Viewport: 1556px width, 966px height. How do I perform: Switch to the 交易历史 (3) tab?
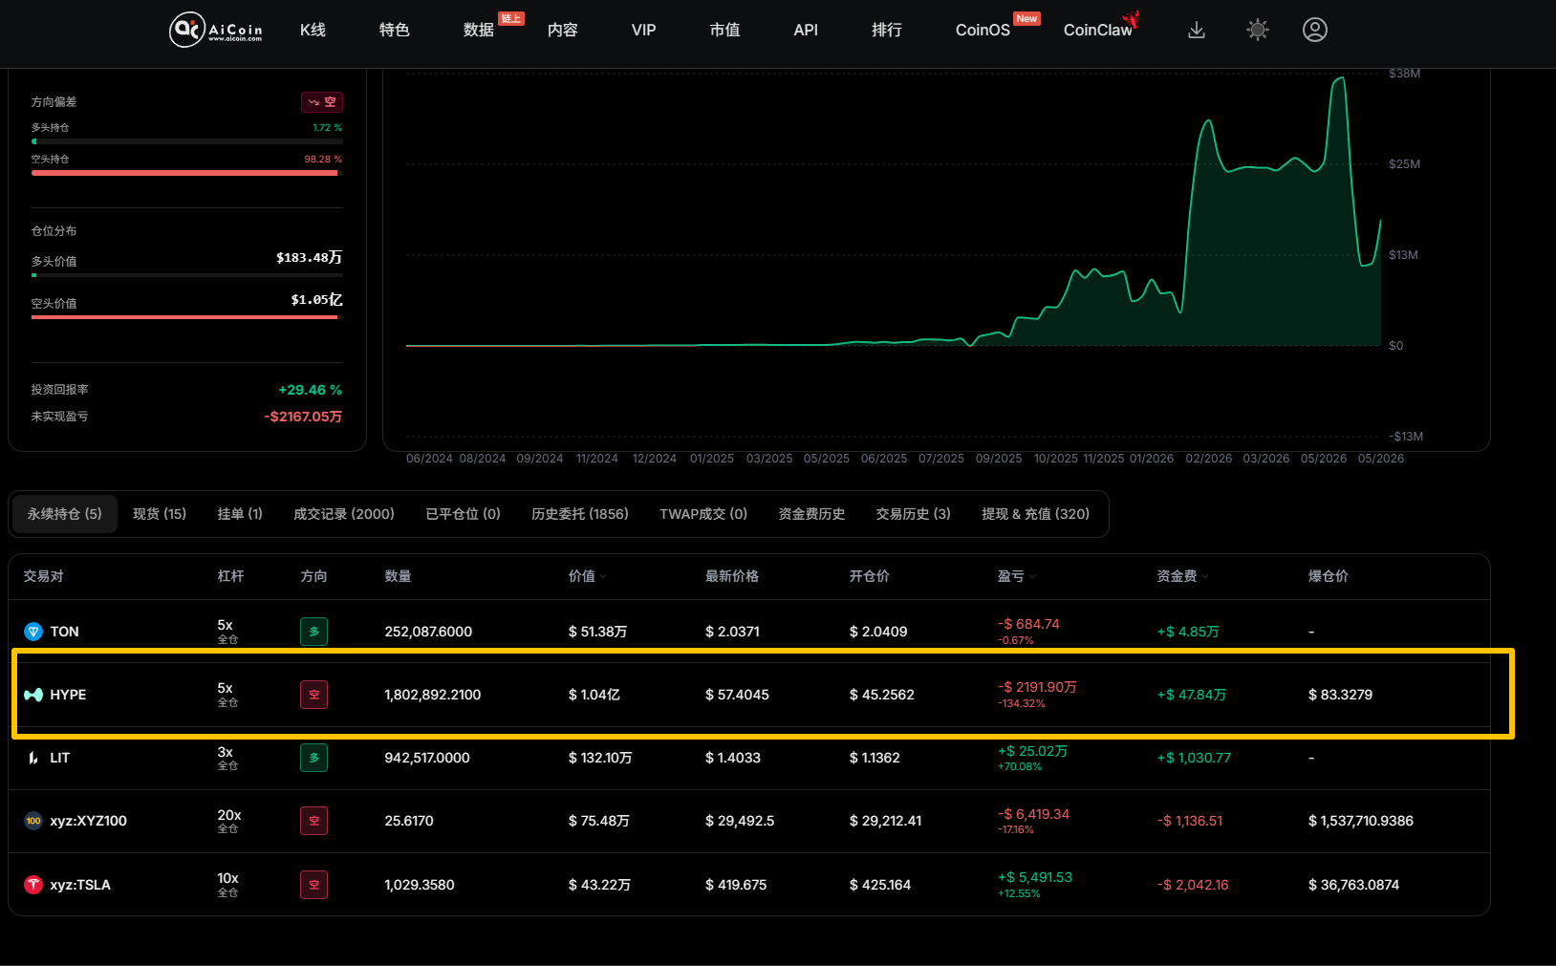(914, 514)
